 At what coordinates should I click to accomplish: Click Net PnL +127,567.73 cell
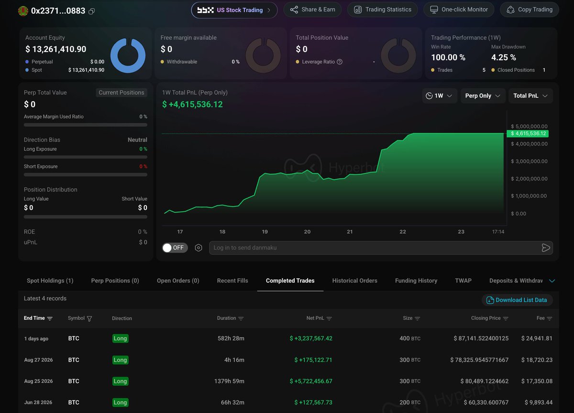[313, 402]
